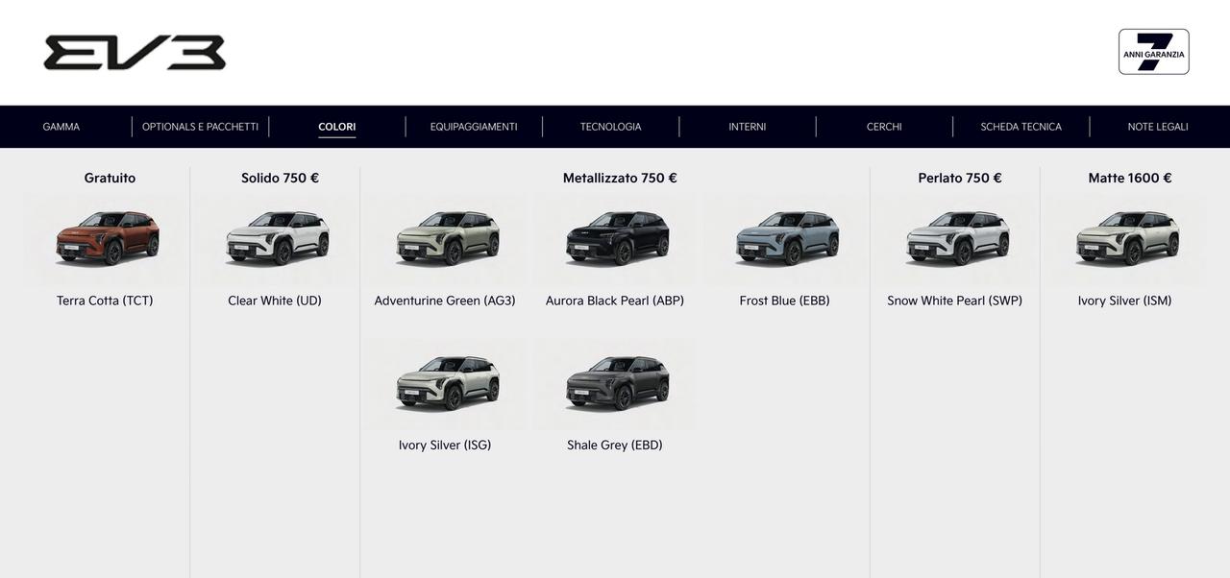Open the Gamma tab

click(61, 127)
